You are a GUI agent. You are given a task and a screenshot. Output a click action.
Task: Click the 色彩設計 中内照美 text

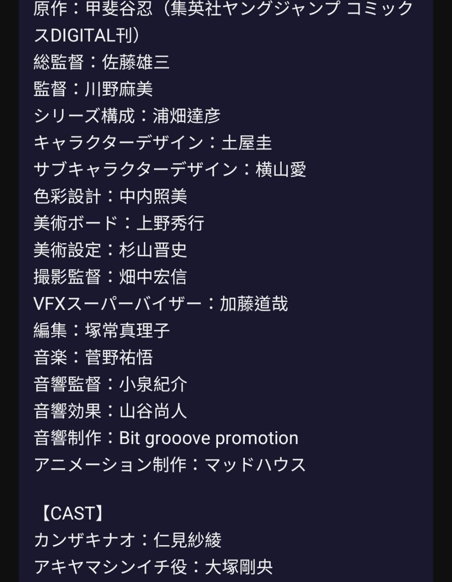pos(110,196)
